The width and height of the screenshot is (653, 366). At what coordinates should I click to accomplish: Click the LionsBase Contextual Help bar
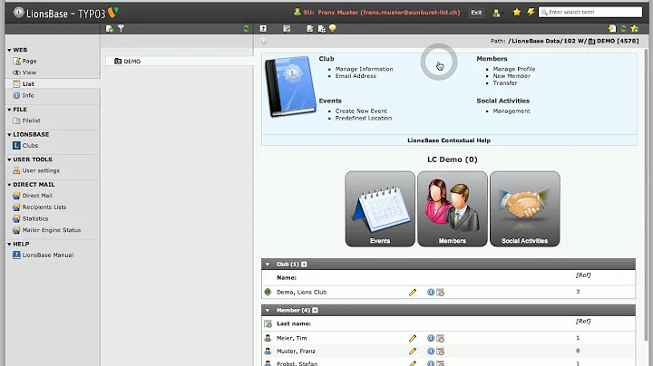coord(449,140)
